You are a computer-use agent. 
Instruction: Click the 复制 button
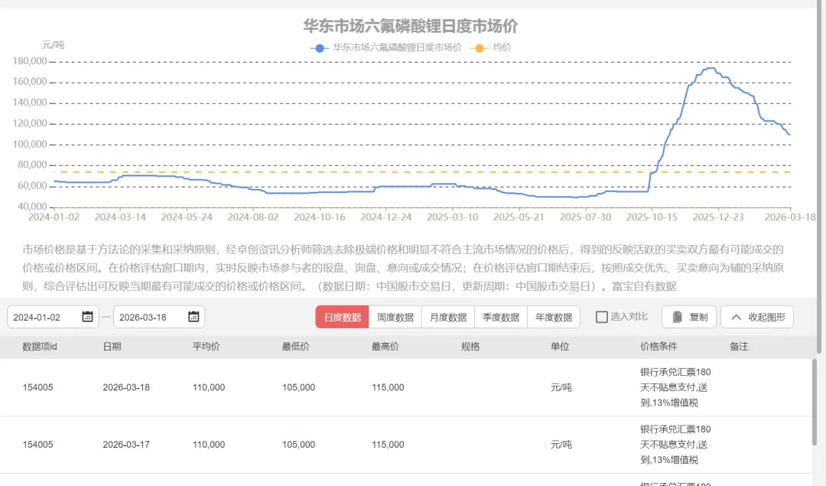pyautogui.click(x=688, y=316)
